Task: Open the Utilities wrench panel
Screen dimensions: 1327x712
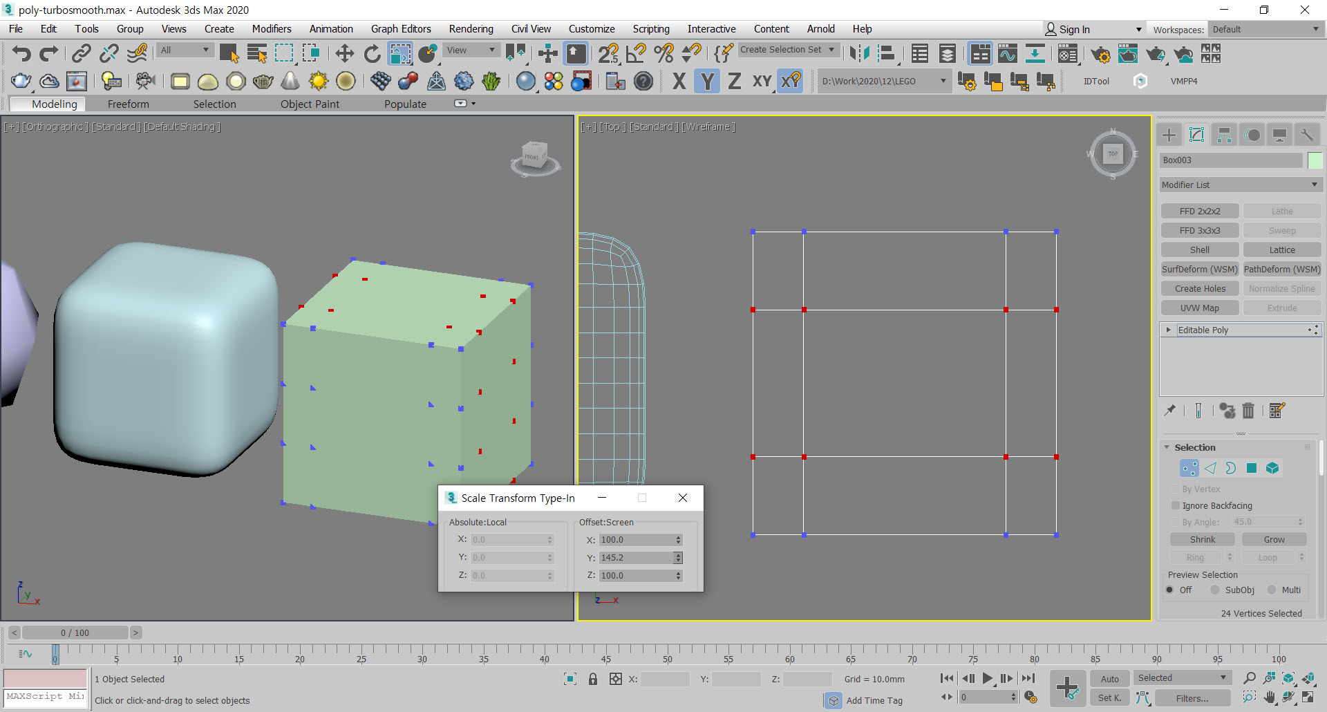Action: pos(1306,135)
